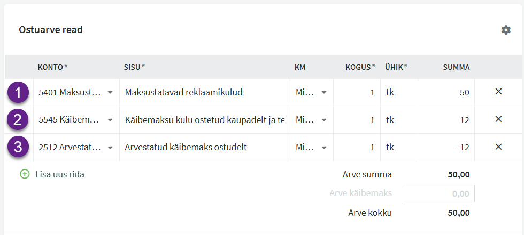Click the SISU column header
The image size is (524, 235).
tap(134, 67)
